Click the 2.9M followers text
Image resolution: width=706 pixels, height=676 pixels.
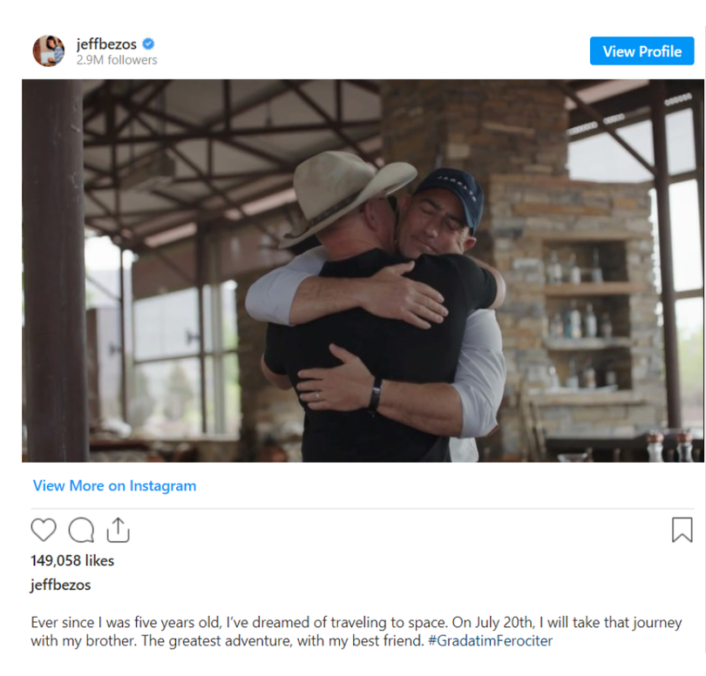point(117,60)
